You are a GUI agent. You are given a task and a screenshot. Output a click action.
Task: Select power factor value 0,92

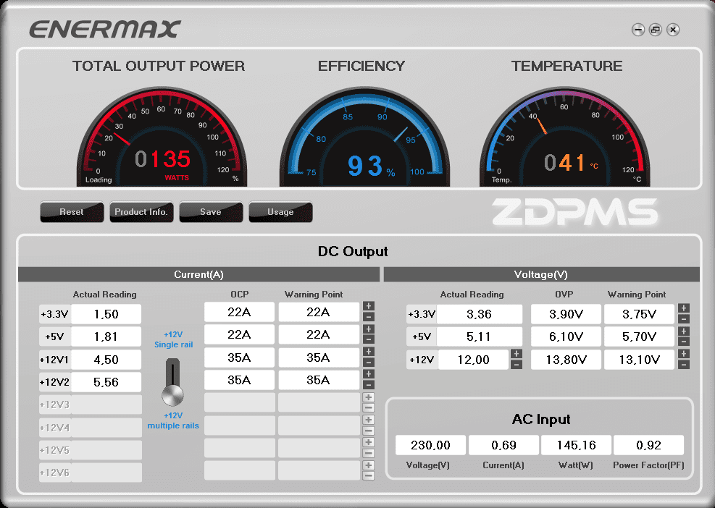[x=649, y=445]
